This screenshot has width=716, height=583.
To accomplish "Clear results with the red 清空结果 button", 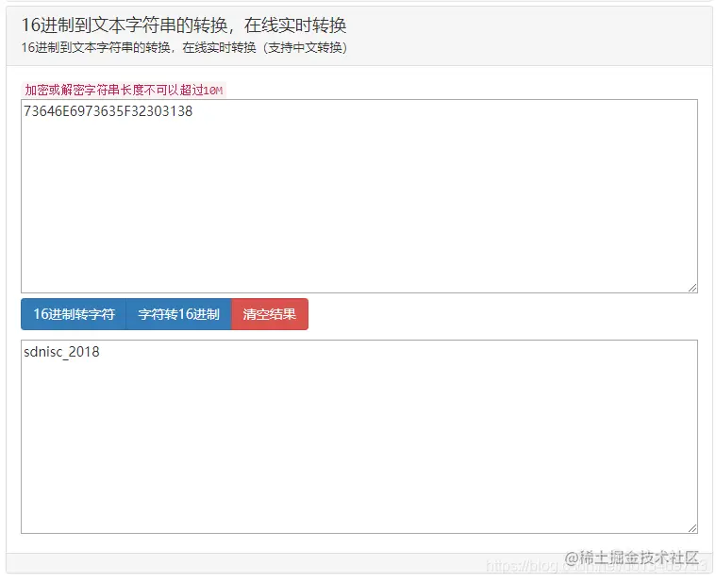I will coord(270,314).
